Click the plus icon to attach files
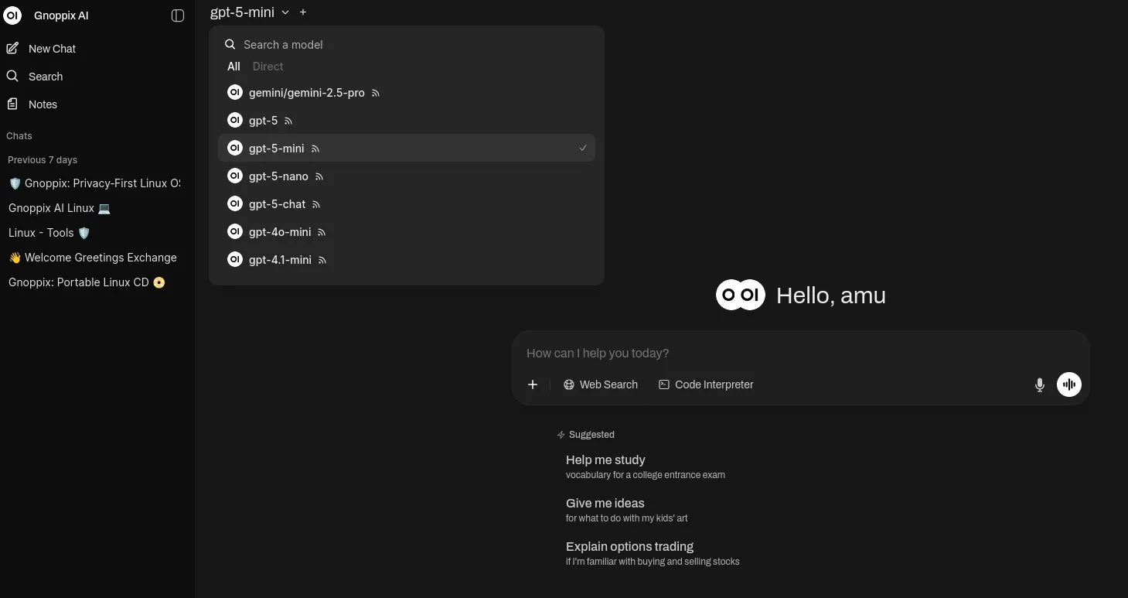 (x=533, y=384)
